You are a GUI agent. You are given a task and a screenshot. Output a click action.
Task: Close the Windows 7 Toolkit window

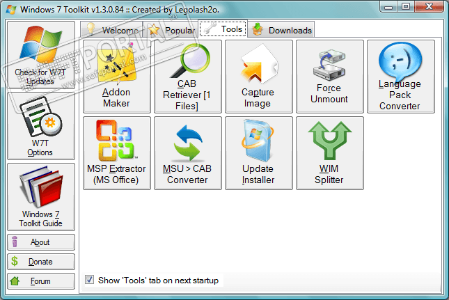pyautogui.click(x=429, y=6)
